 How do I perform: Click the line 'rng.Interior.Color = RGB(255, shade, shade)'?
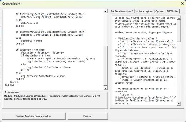(56, 61)
